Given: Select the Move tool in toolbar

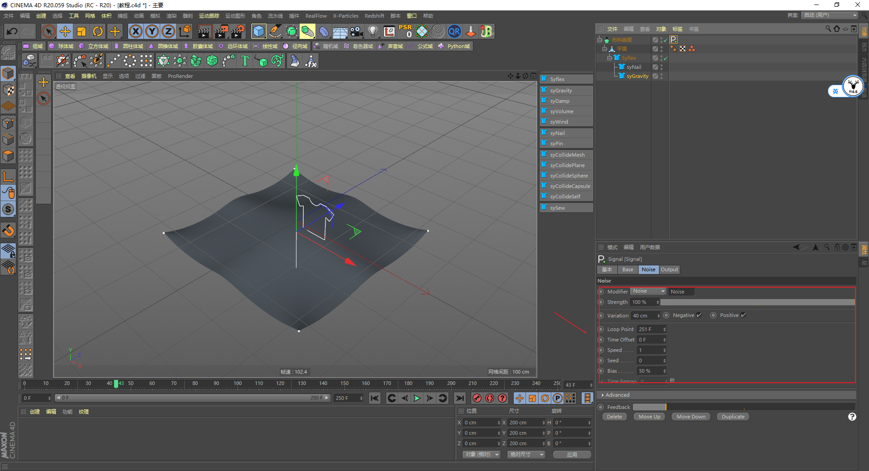Looking at the screenshot, I should click(65, 32).
